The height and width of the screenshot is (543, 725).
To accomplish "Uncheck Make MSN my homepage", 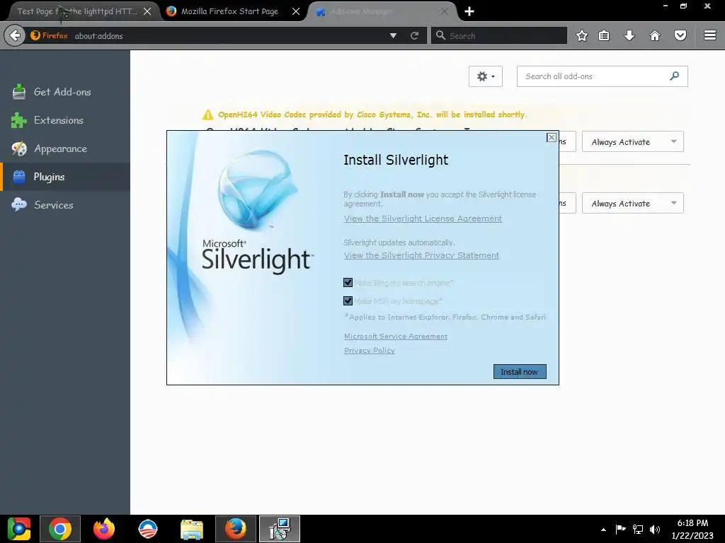I will 348,301.
